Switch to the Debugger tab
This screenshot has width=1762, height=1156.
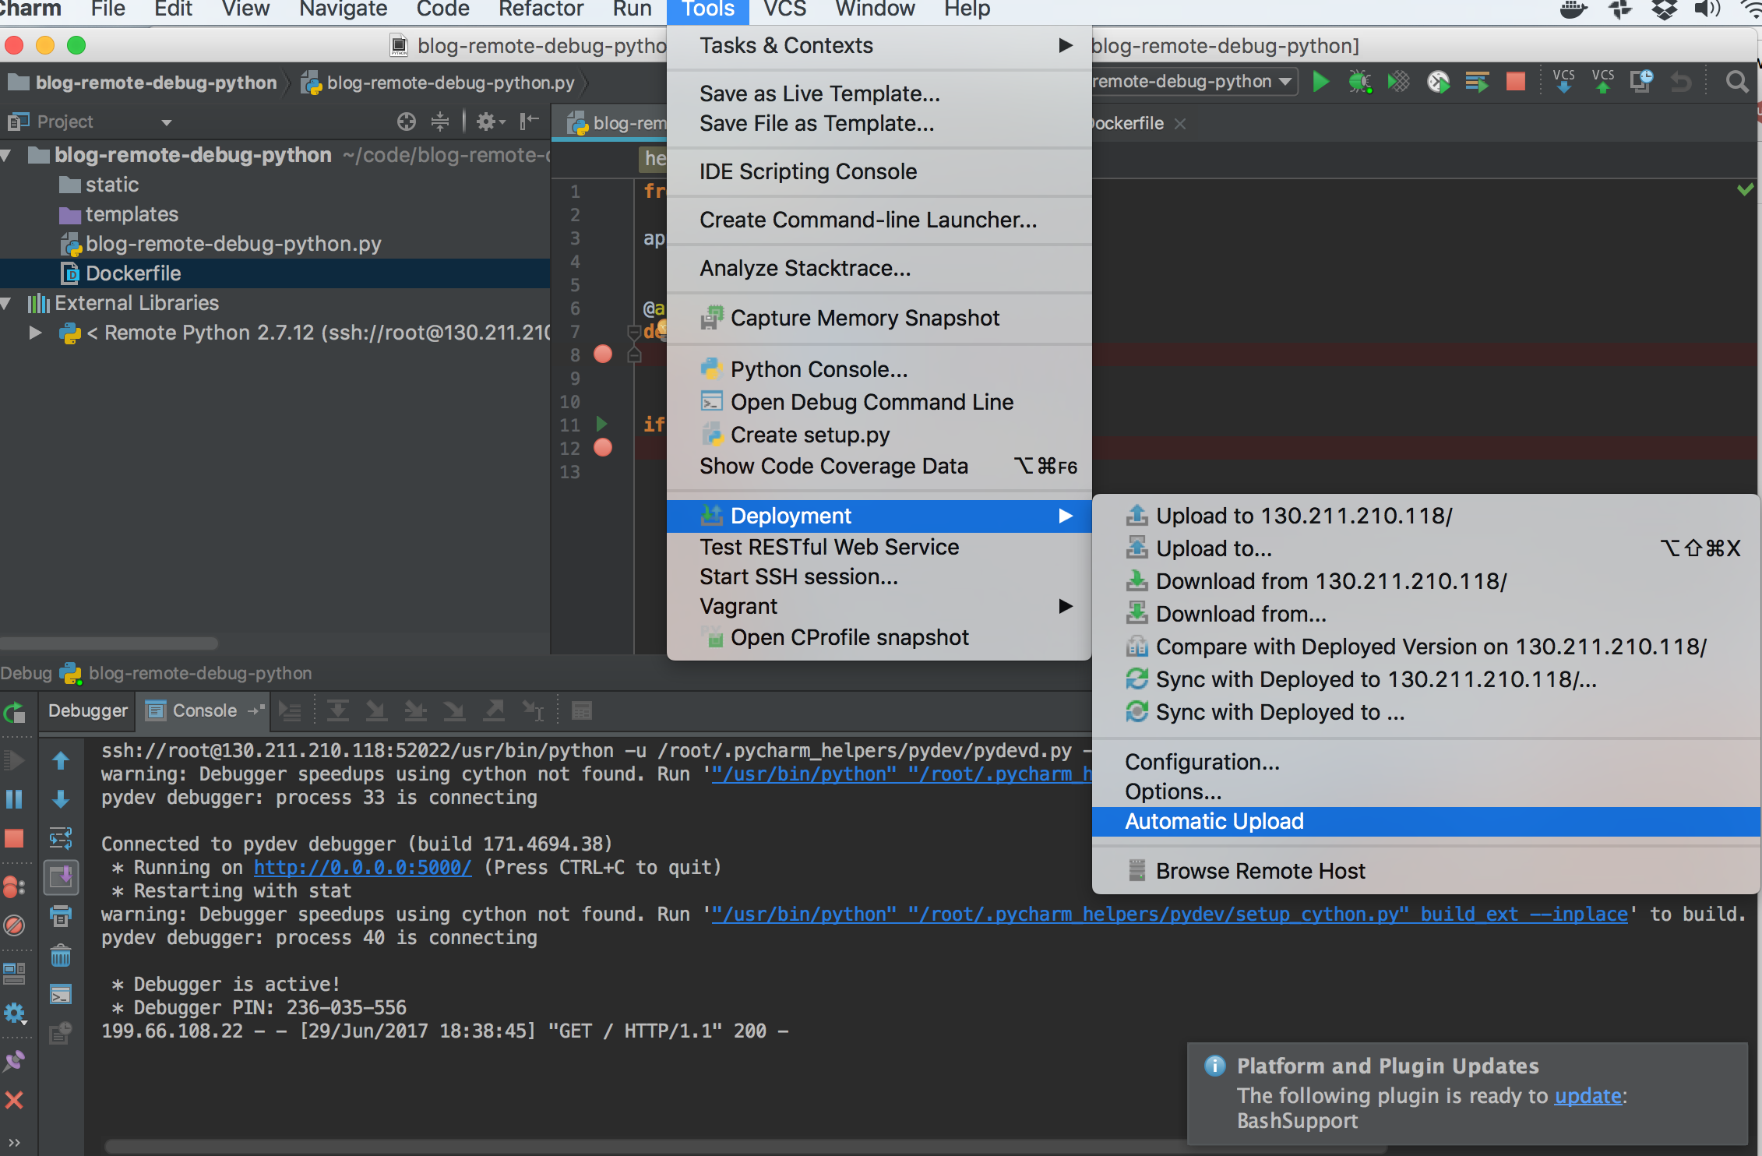click(x=87, y=710)
